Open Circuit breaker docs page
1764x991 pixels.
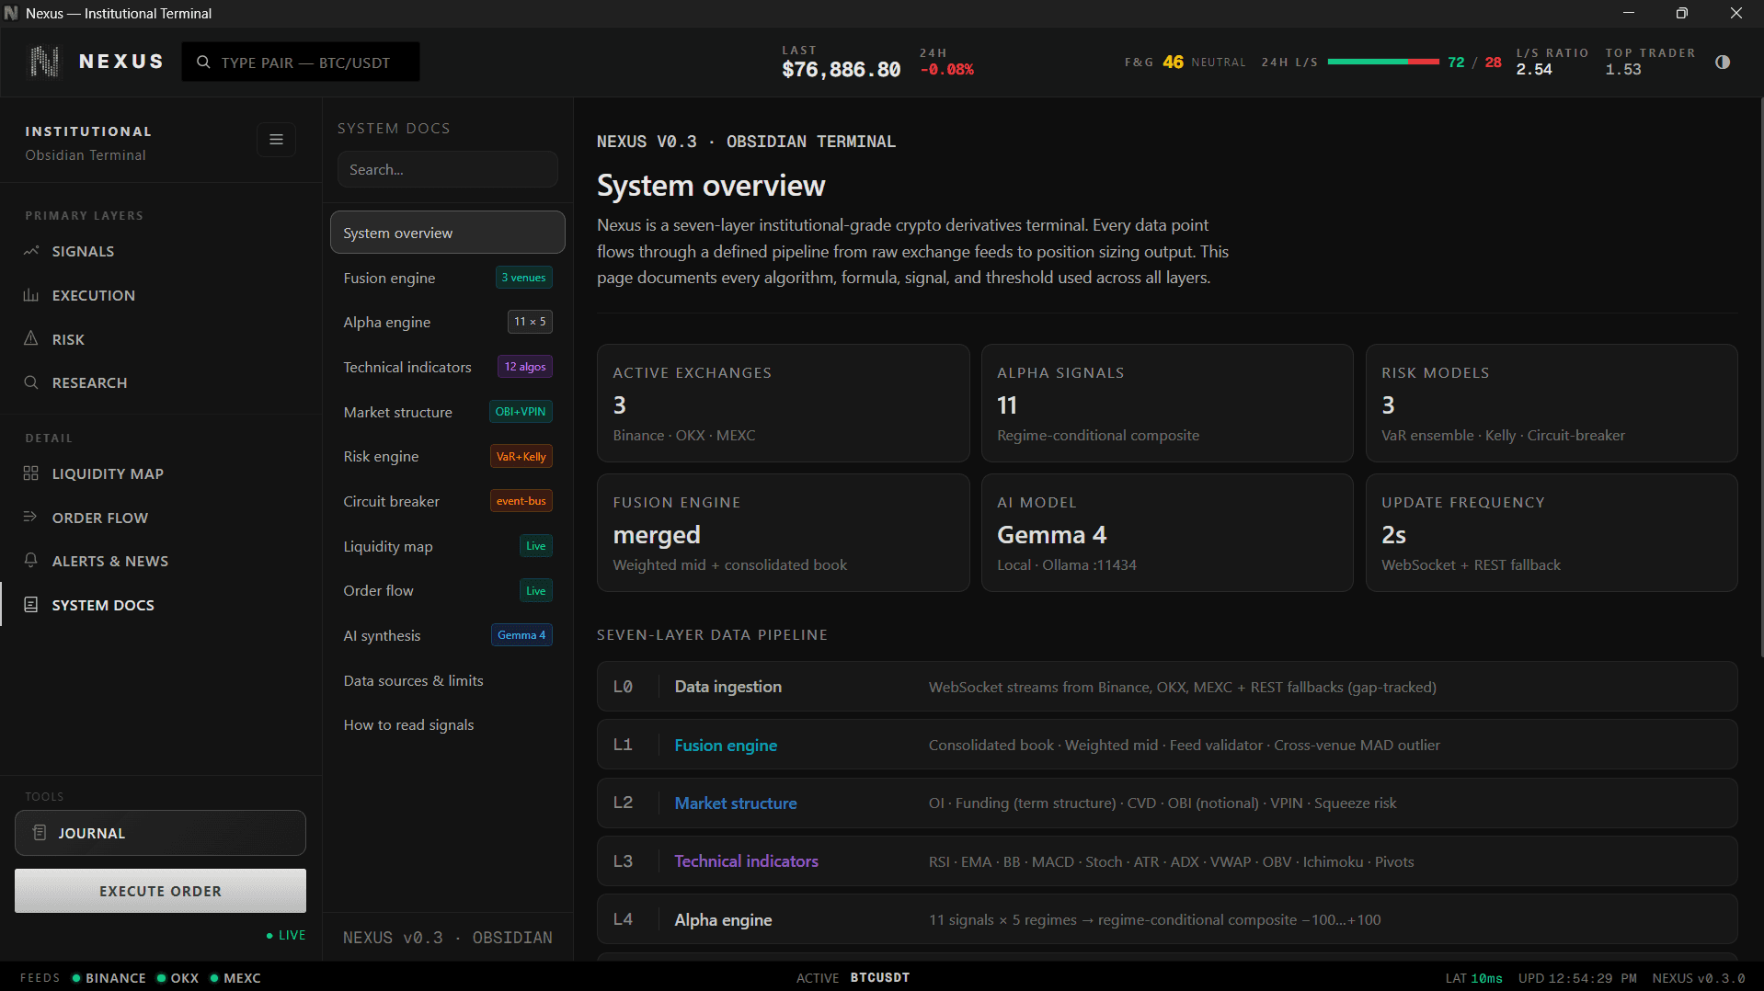point(448,501)
